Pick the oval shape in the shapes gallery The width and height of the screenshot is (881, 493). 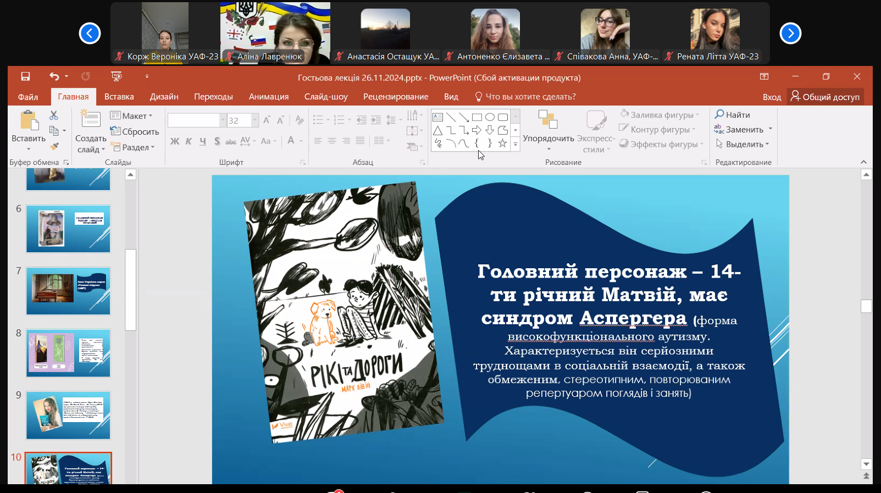[x=490, y=117]
